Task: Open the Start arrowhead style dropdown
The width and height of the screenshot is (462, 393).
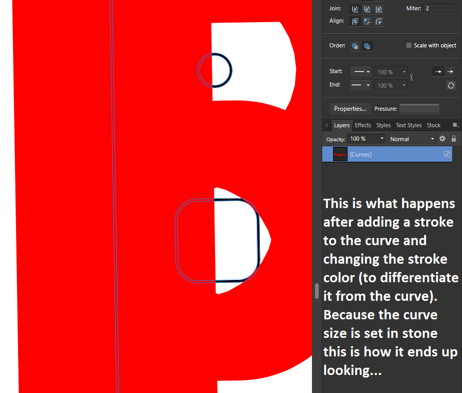Action: (x=360, y=72)
